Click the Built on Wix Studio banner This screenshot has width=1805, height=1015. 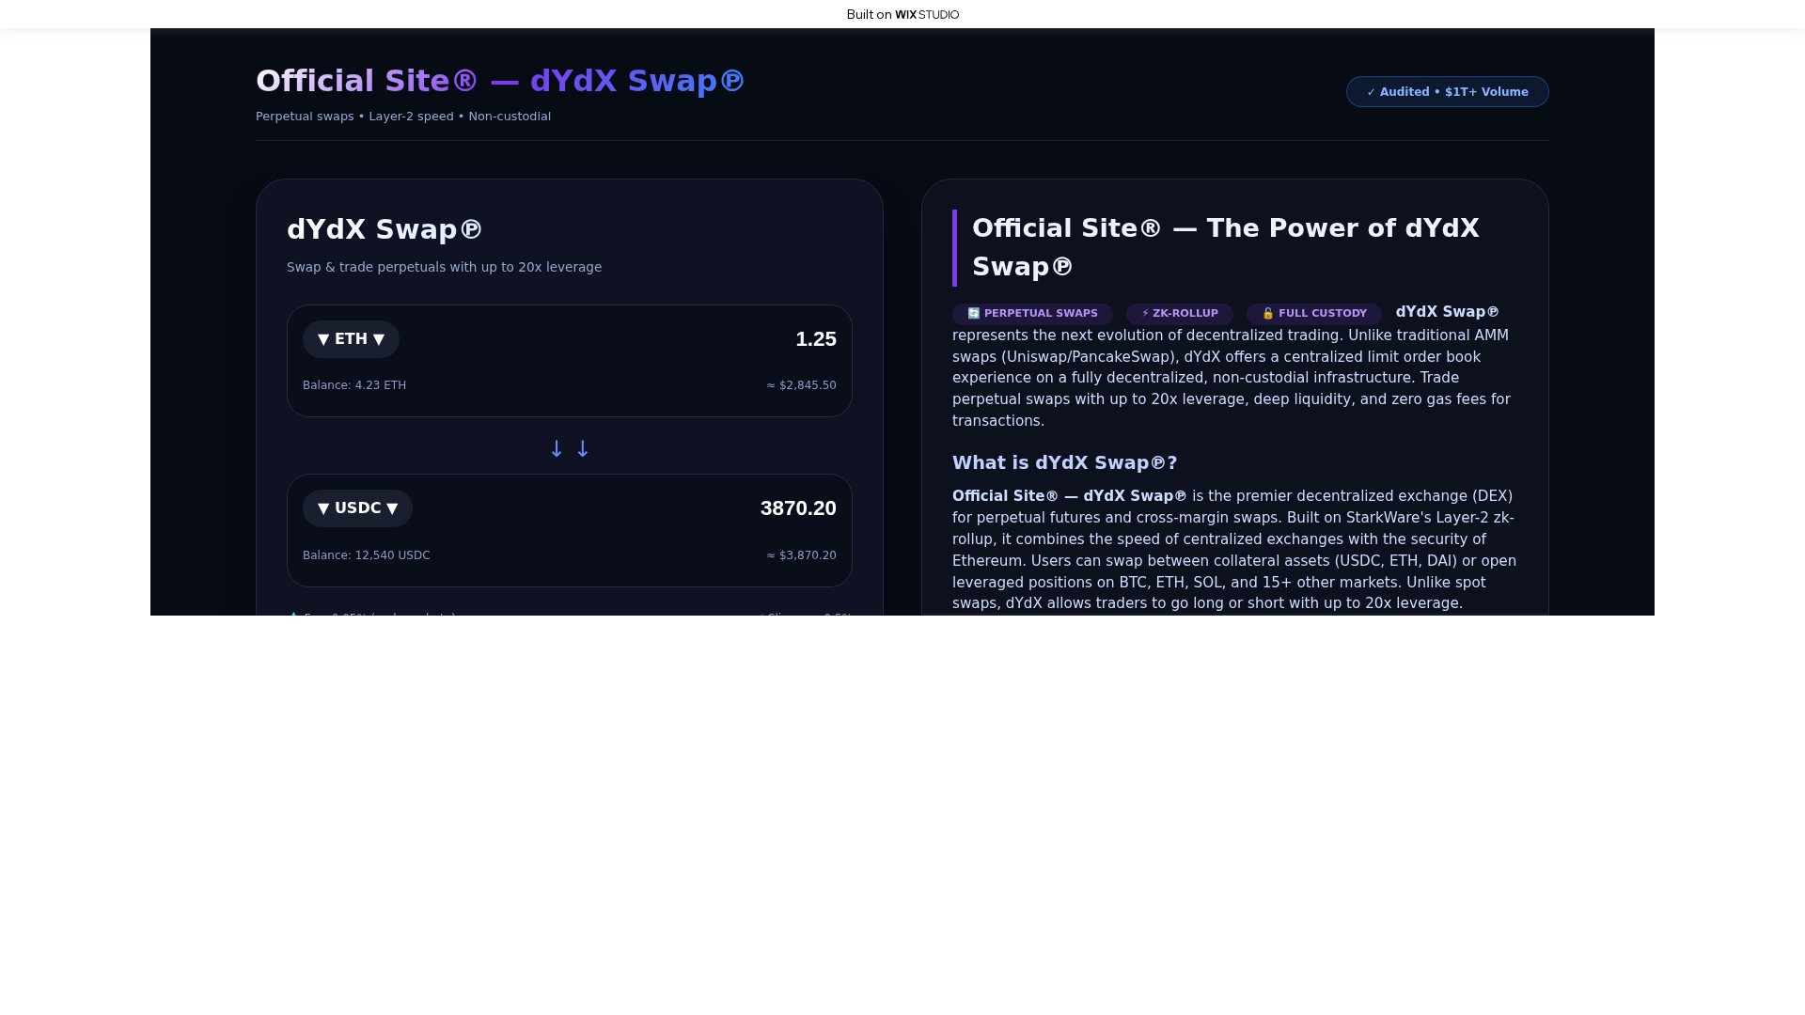[902, 14]
